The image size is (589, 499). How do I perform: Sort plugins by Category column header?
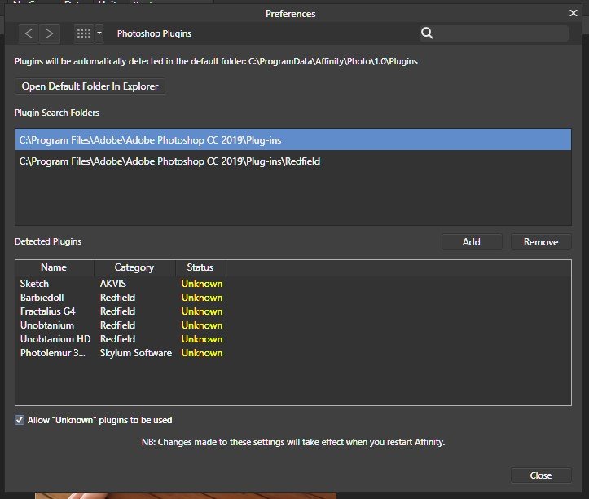[134, 267]
